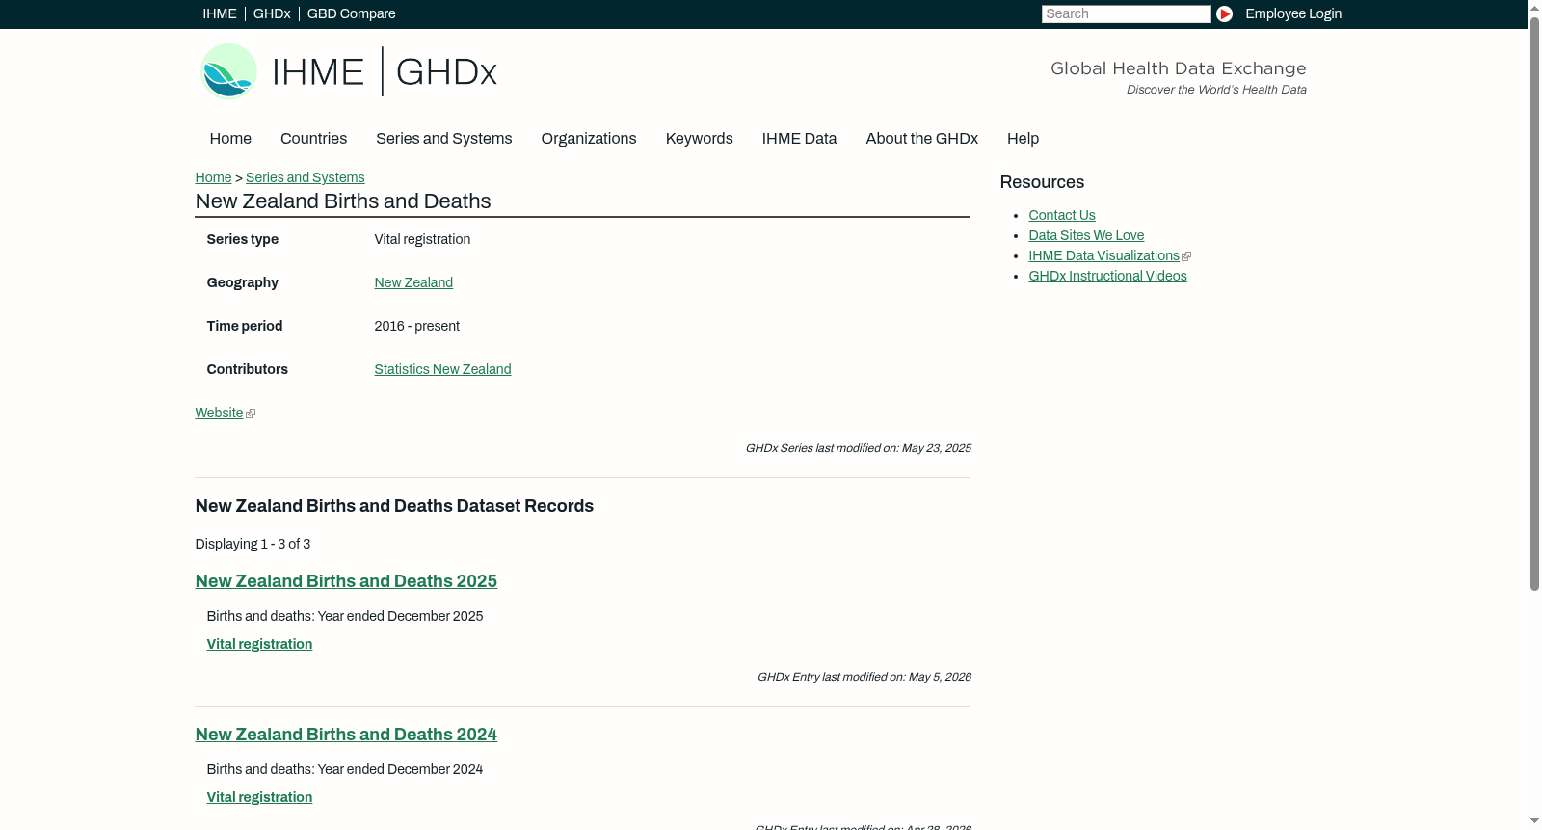Click the 'Vital registration' series type value
Screen dimensions: 1542x830
422,239
